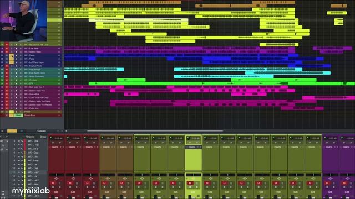Record-arm the Pads track
The height and width of the screenshot is (199, 355).
click(x=16, y=59)
